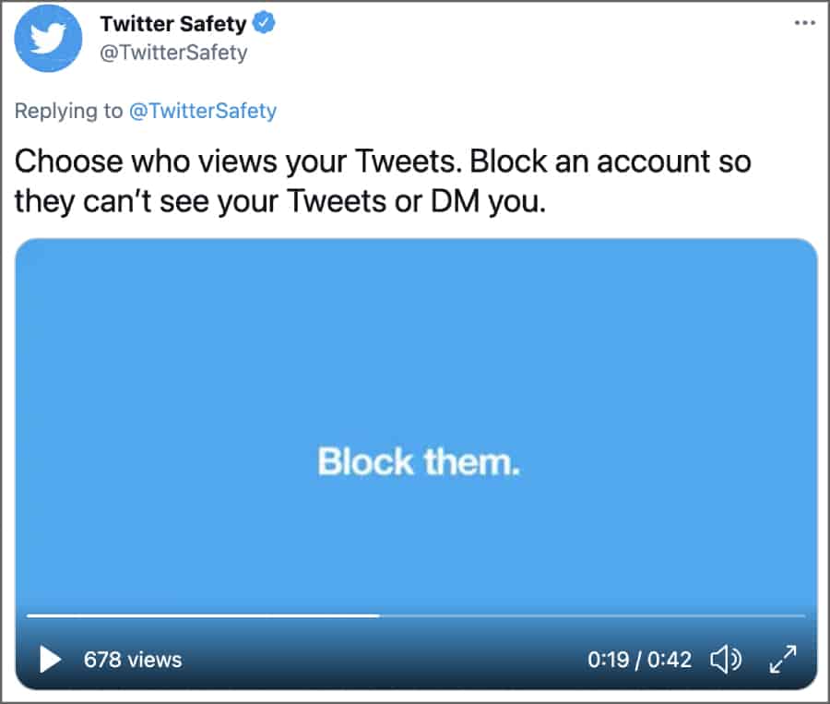Screen dimensions: 830x704
Task: Click the elapsed time '0:19'
Action: tap(607, 660)
